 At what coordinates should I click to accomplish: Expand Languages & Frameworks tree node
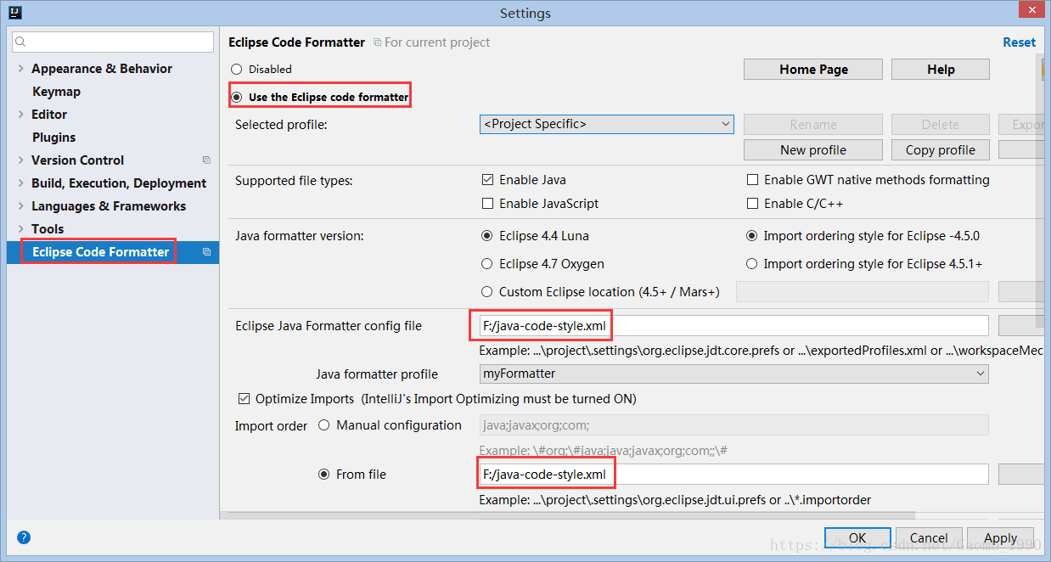click(x=20, y=206)
